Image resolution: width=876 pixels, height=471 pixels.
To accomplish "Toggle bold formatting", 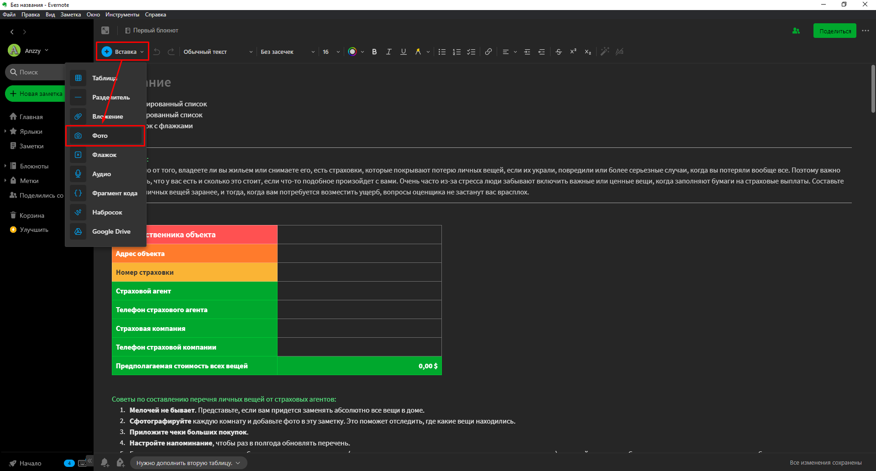I will 374,52.
